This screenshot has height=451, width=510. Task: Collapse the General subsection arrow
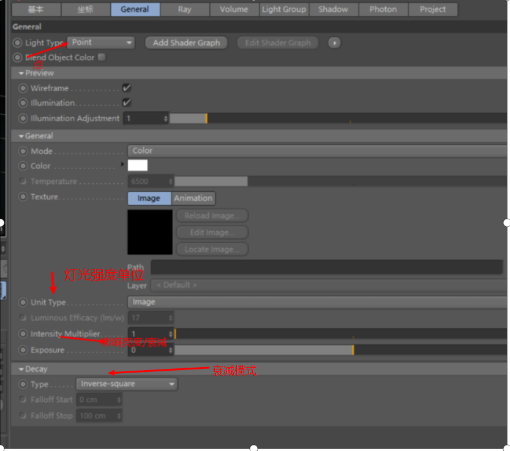(21, 136)
